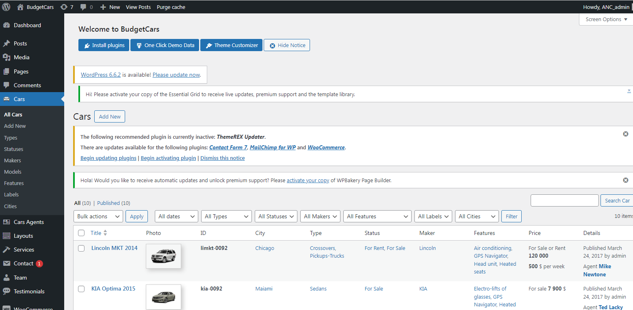Viewport: 633px width, 310px height.
Task: Check the Lincoln MKT 2014 row checkbox
Action: click(x=81, y=248)
